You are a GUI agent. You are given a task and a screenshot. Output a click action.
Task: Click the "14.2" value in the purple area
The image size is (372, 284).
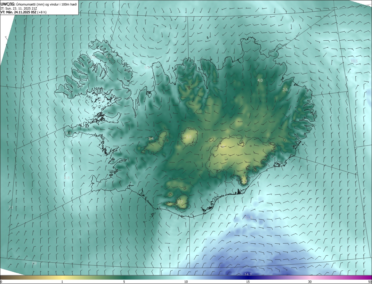pyautogui.click(x=248, y=274)
